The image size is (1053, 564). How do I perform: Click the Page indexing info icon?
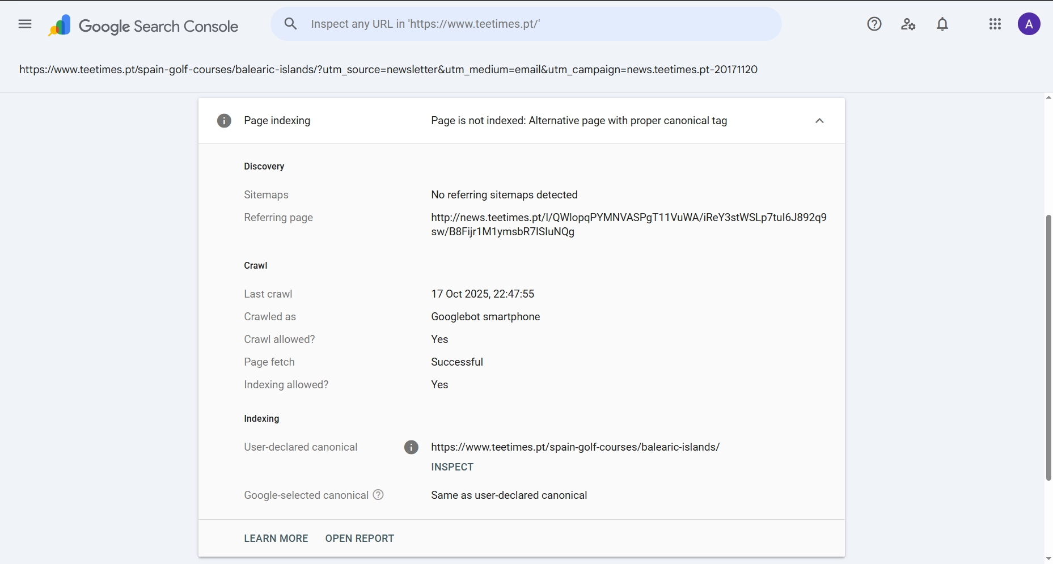point(225,121)
